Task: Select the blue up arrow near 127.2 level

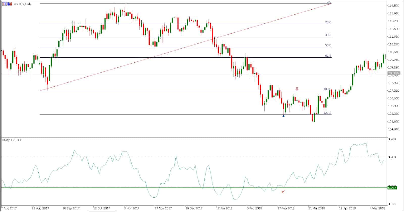Action: (x=283, y=116)
